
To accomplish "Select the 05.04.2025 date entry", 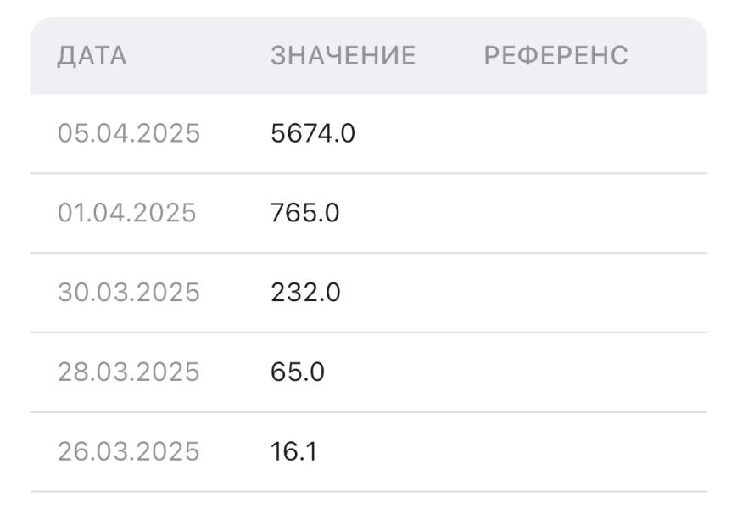I will click(x=129, y=133).
